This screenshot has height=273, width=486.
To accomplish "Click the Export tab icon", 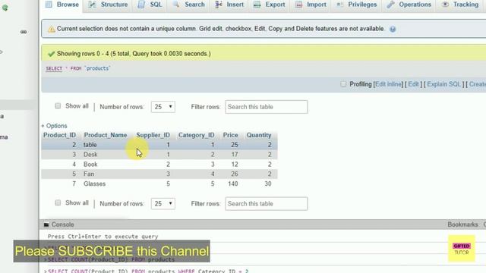I will (257, 5).
